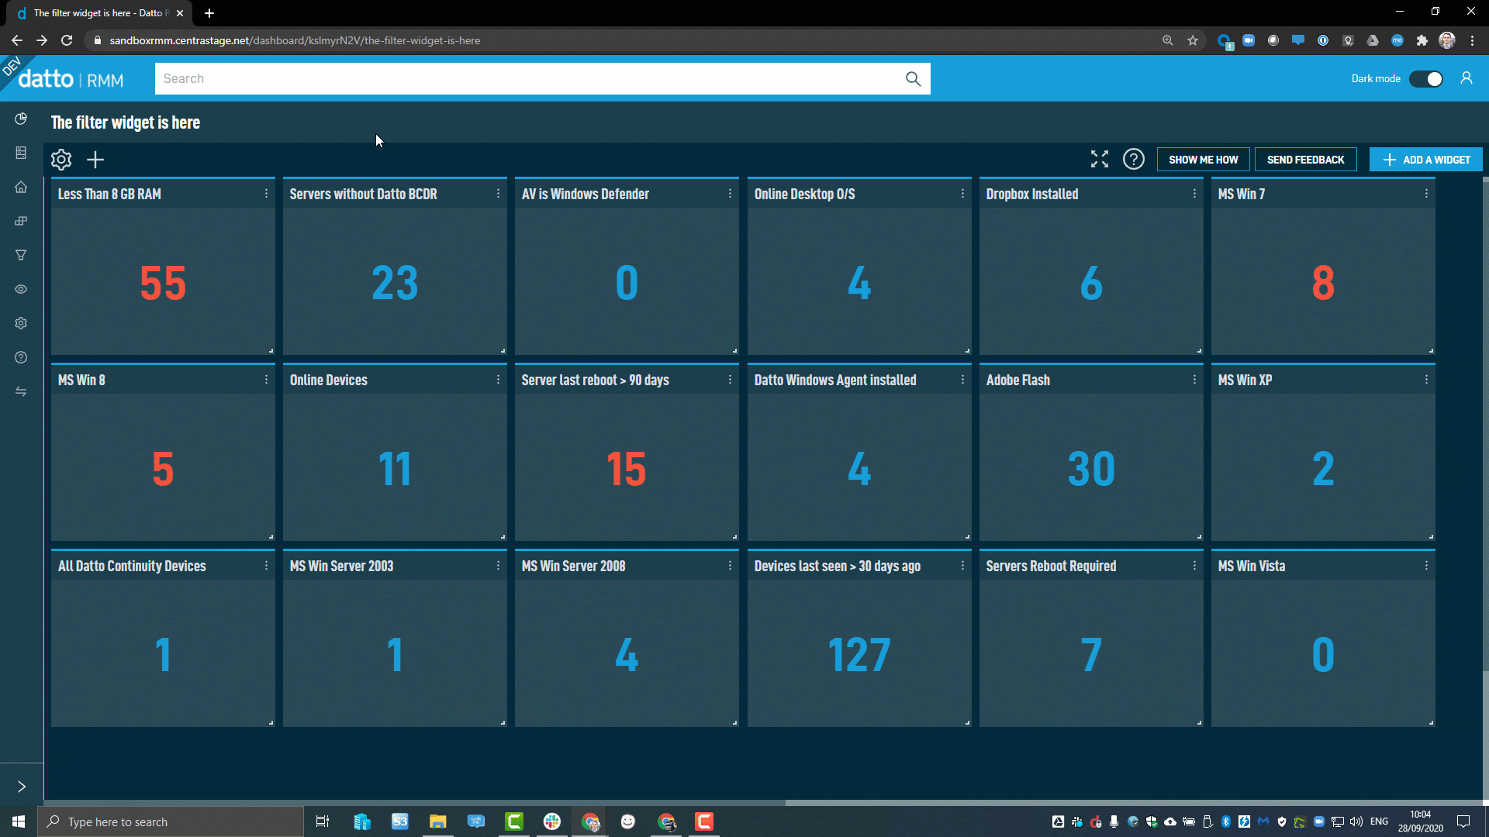The width and height of the screenshot is (1489, 837).
Task: Click the 11 count in Online Devices widget
Action: 395,469
